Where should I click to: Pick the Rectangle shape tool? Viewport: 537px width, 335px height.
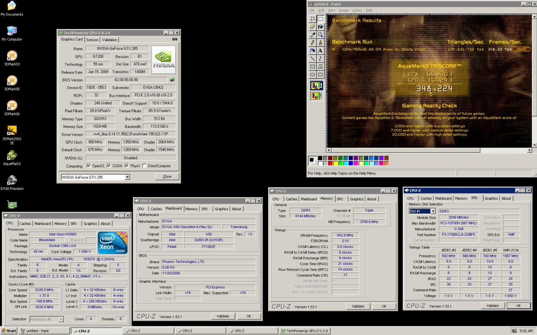pyautogui.click(x=312, y=67)
